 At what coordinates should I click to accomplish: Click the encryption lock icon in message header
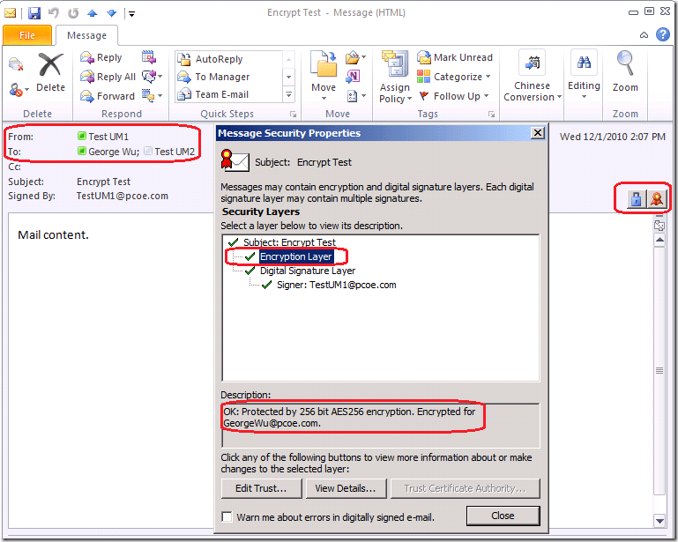tap(636, 199)
